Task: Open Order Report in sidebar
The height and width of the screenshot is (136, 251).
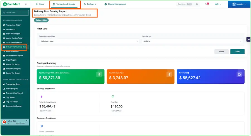Action: click(x=11, y=60)
